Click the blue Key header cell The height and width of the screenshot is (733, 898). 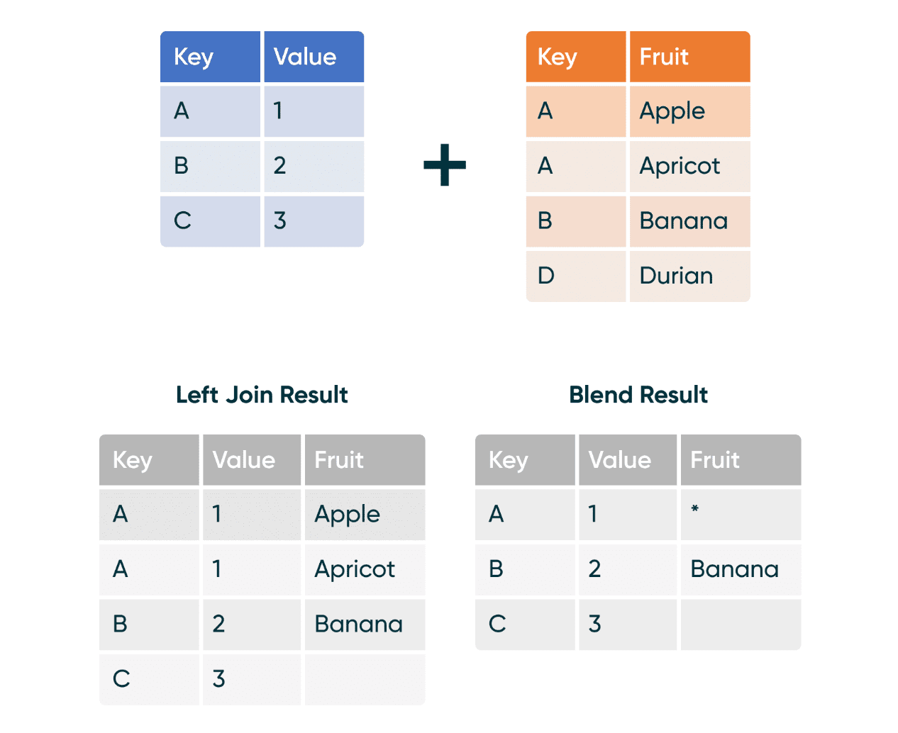click(x=210, y=57)
